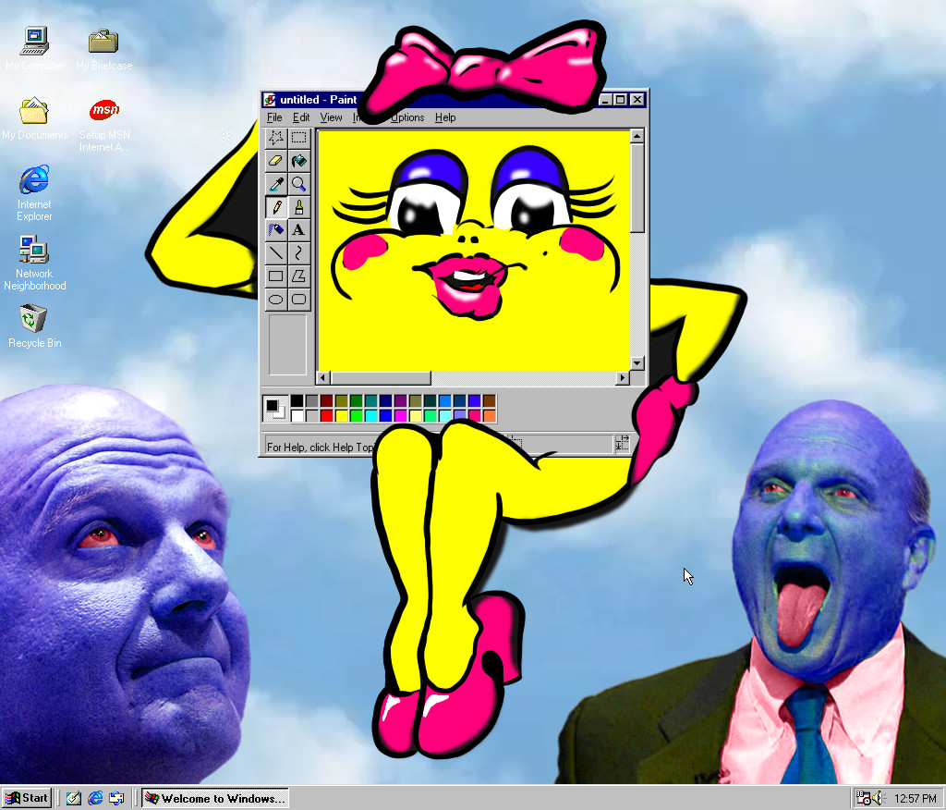Open the Edit menu

(301, 117)
